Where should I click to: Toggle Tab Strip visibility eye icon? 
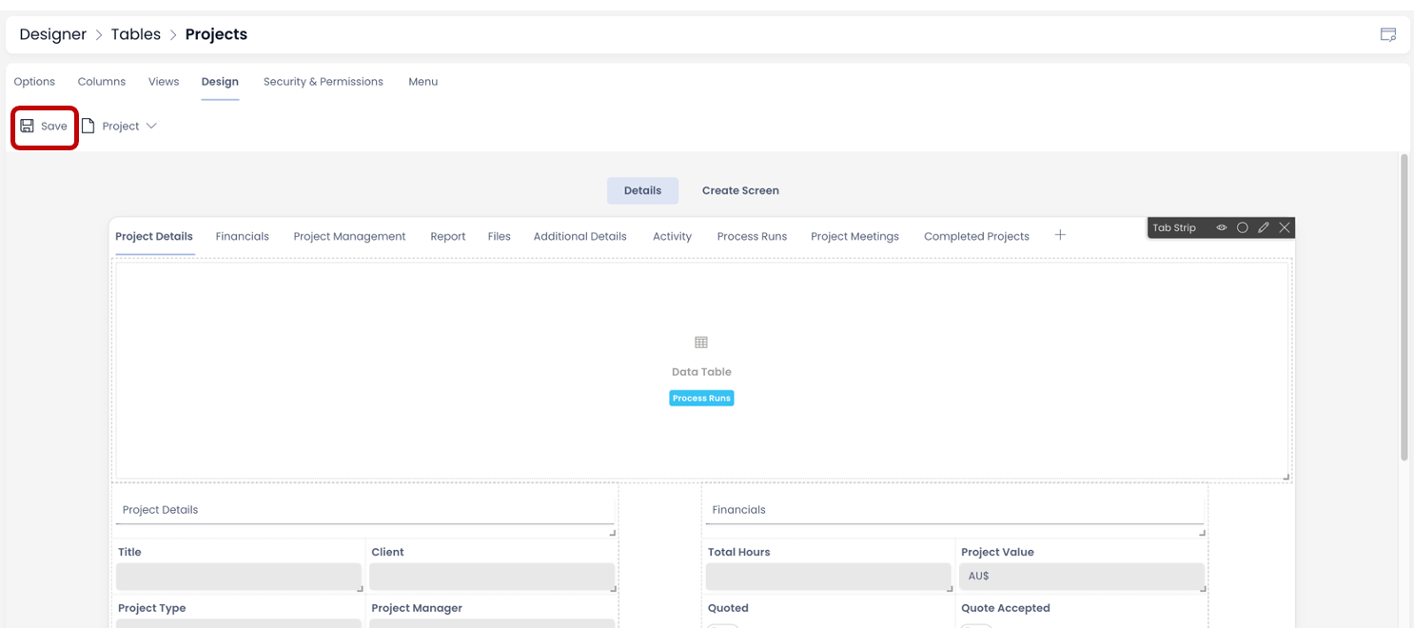tap(1222, 228)
